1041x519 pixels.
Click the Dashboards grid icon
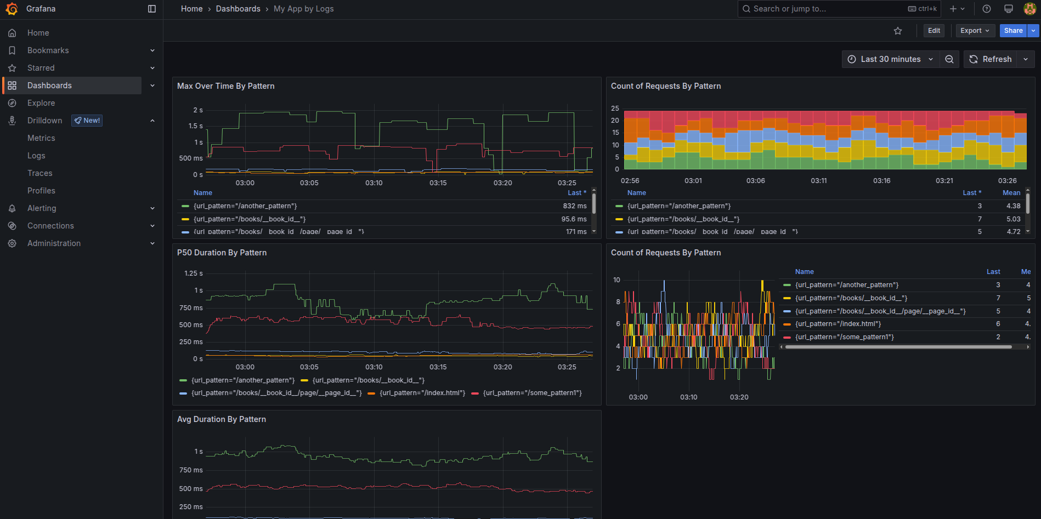tap(12, 85)
